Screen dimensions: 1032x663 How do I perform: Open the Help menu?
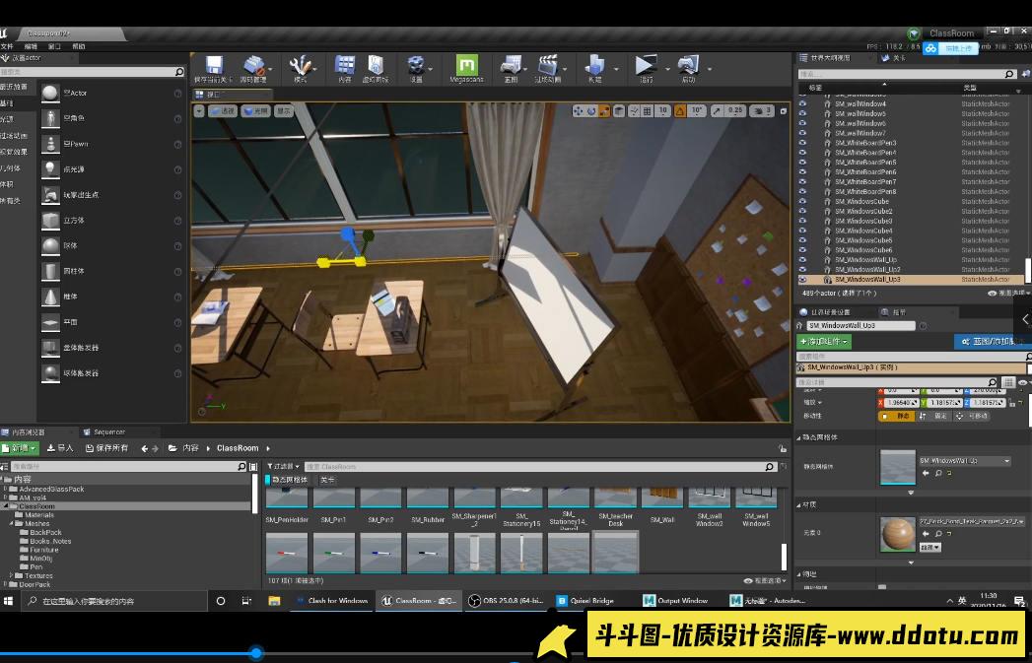(79, 46)
